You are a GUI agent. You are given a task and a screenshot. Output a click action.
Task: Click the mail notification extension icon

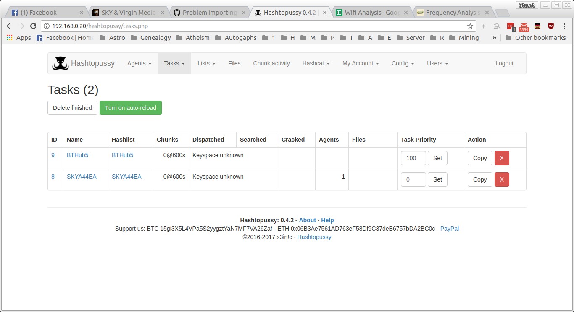(524, 26)
